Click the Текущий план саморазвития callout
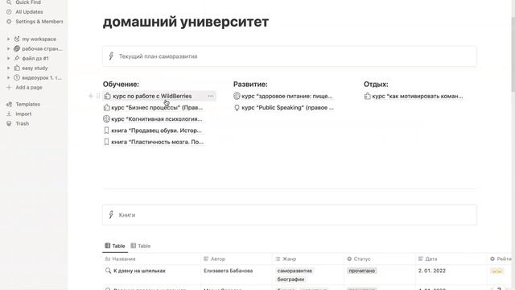 click(290, 56)
